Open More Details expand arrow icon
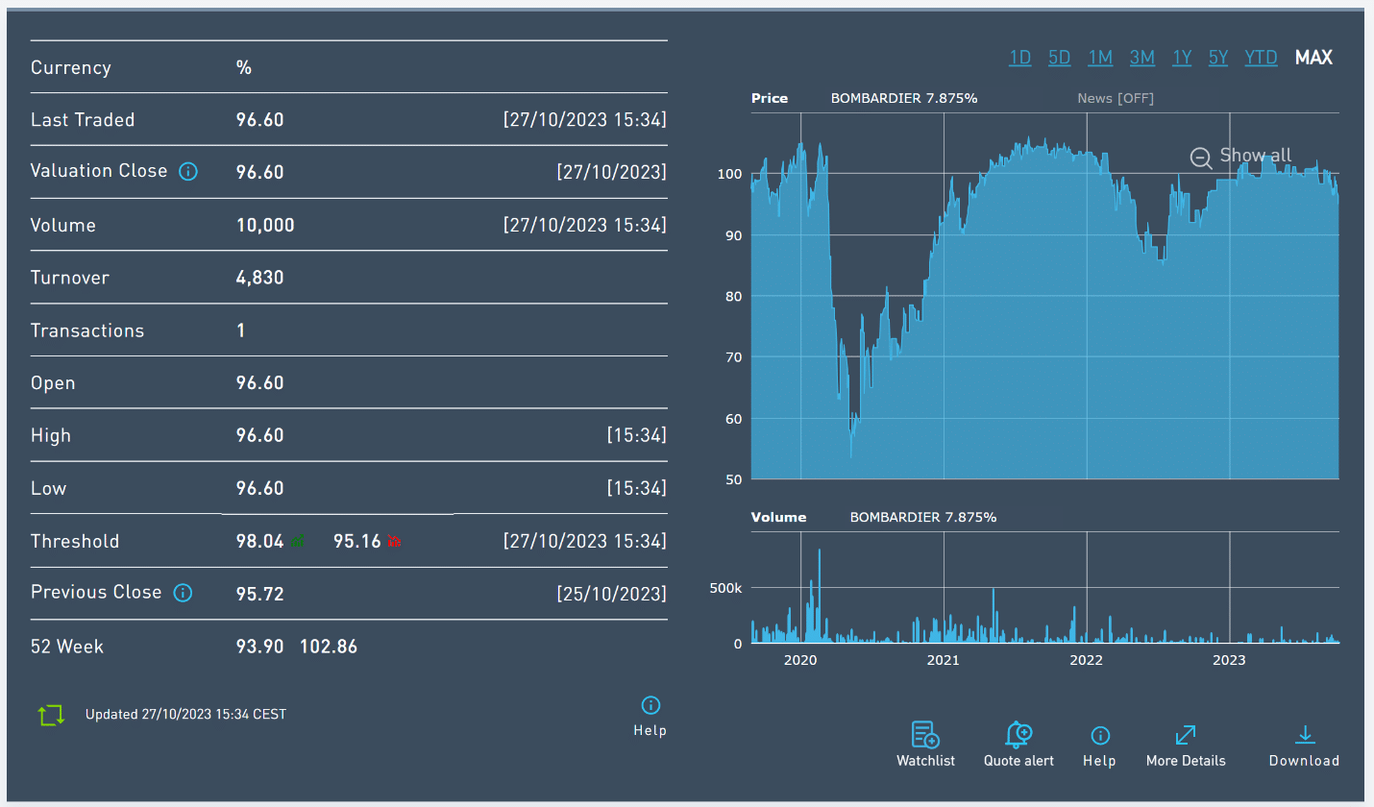The height and width of the screenshot is (807, 1374). 1186,735
